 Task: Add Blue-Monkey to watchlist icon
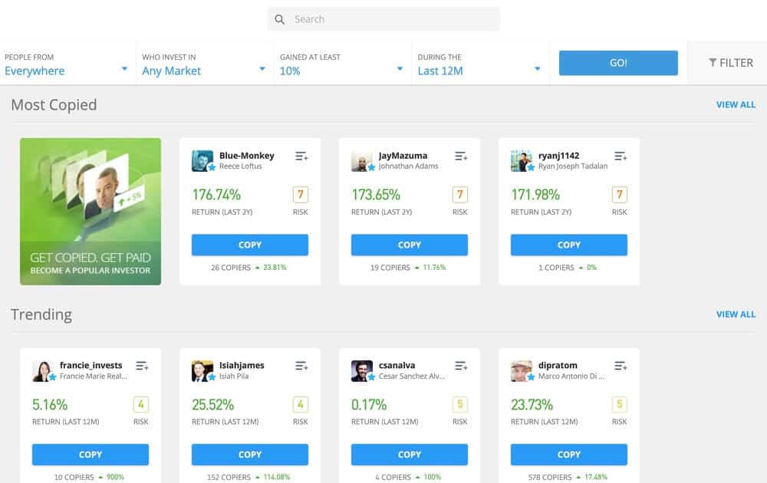tap(301, 156)
